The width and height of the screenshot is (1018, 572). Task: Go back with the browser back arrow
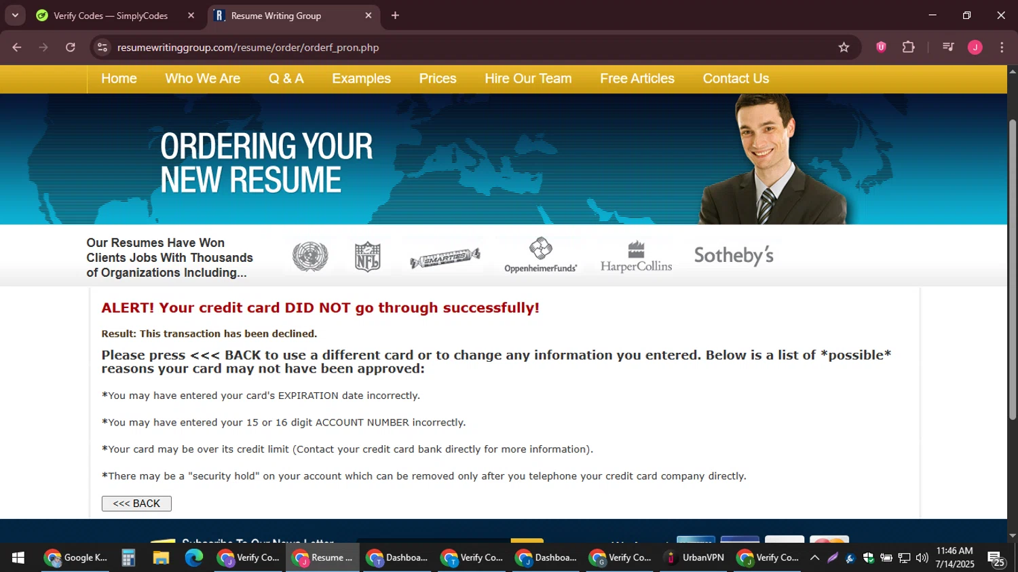pyautogui.click(x=17, y=47)
